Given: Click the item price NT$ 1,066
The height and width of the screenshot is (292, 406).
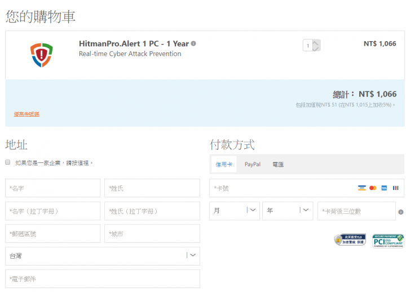Looking at the screenshot, I should (x=380, y=43).
